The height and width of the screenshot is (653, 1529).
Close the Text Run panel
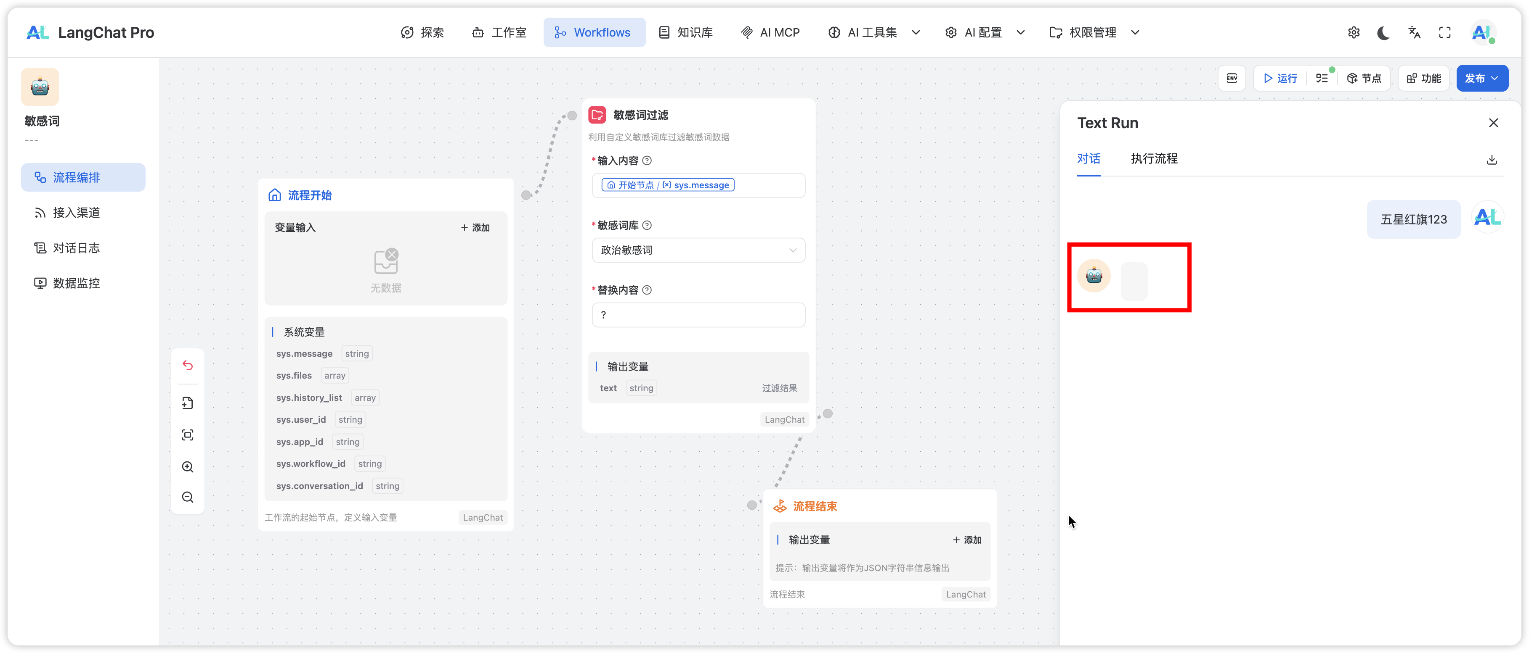click(x=1493, y=123)
